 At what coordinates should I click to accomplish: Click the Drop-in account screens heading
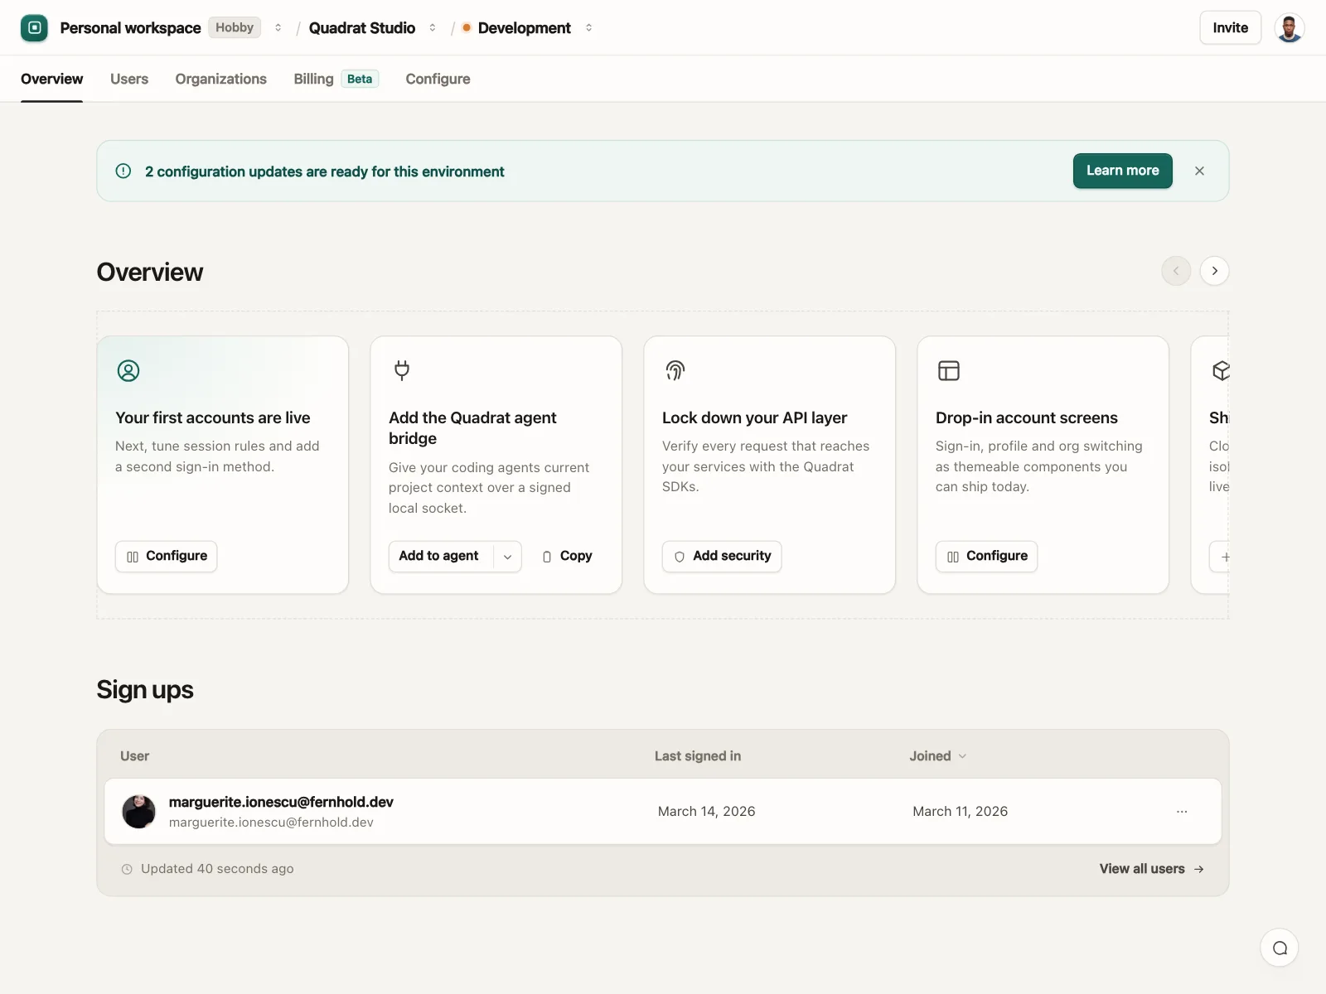click(1027, 418)
